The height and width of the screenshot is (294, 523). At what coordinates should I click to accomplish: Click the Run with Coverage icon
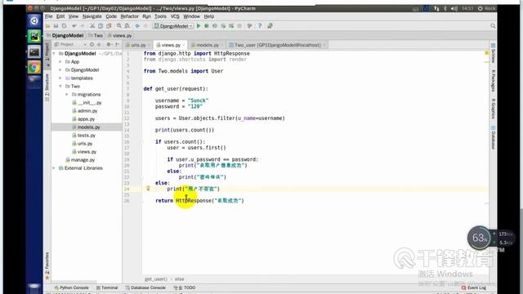click(x=215, y=26)
